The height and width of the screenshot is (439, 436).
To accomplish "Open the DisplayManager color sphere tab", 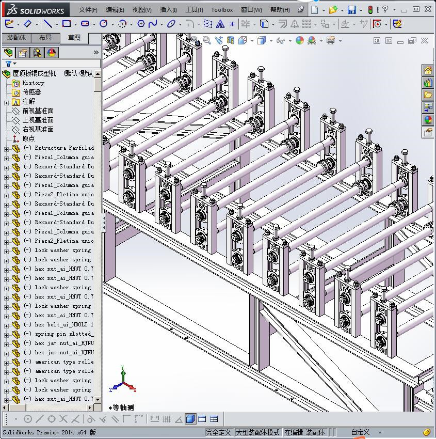I will (x=52, y=53).
